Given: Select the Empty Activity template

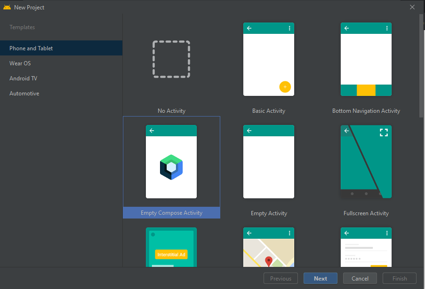Looking at the screenshot, I should [x=269, y=162].
